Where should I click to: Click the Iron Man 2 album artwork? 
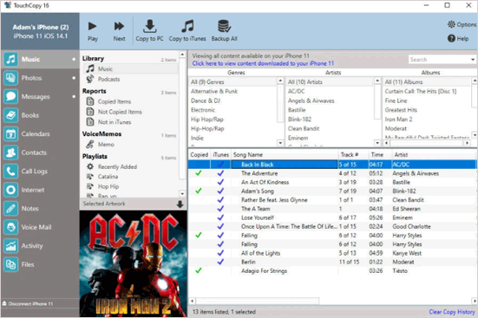point(134,263)
